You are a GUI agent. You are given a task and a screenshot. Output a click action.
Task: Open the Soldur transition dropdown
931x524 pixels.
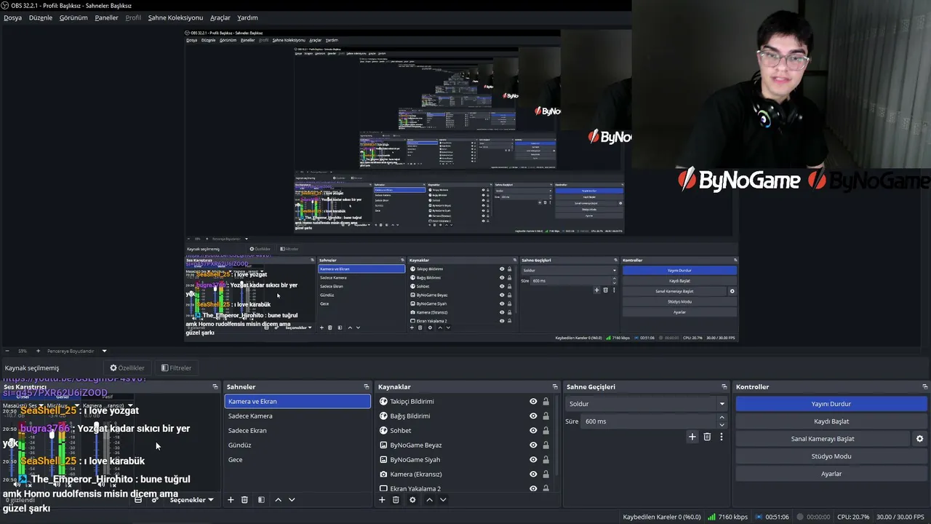pyautogui.click(x=646, y=404)
